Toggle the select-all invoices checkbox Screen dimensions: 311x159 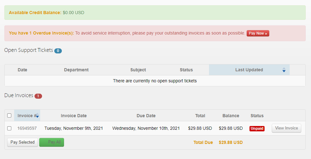tap(9, 116)
